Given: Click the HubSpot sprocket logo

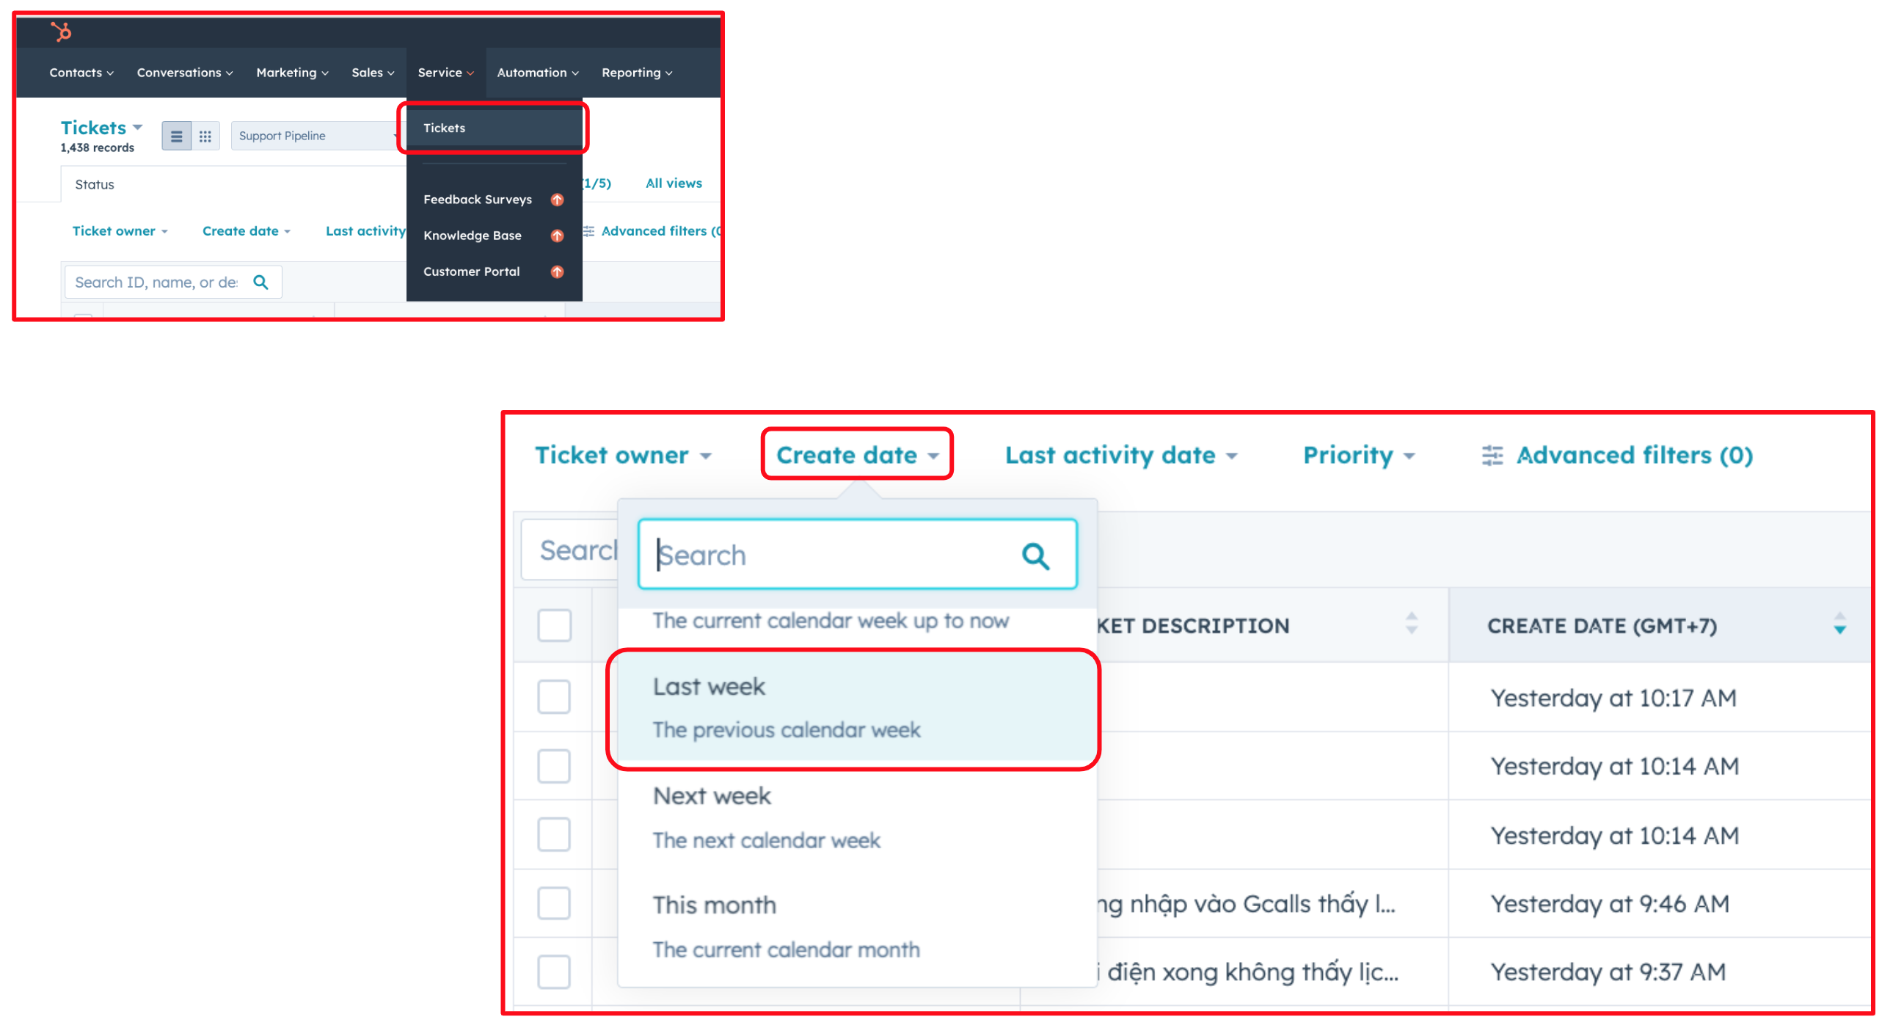Looking at the screenshot, I should click(x=61, y=32).
